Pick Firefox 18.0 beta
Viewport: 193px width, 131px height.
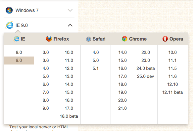69,116
